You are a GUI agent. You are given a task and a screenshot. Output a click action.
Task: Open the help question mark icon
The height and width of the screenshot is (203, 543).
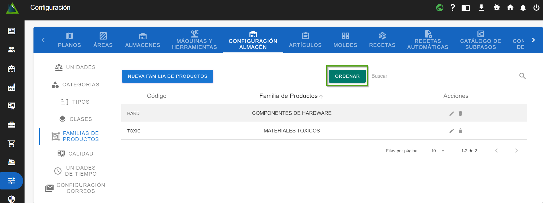[453, 8]
